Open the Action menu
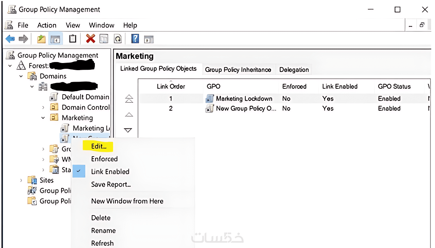435x248 pixels. point(47,25)
